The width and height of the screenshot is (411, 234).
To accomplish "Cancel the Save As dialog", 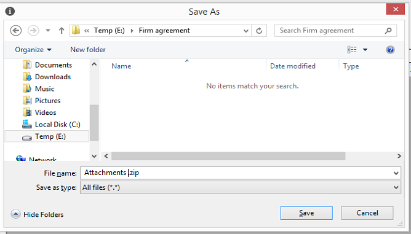I will point(367,213).
